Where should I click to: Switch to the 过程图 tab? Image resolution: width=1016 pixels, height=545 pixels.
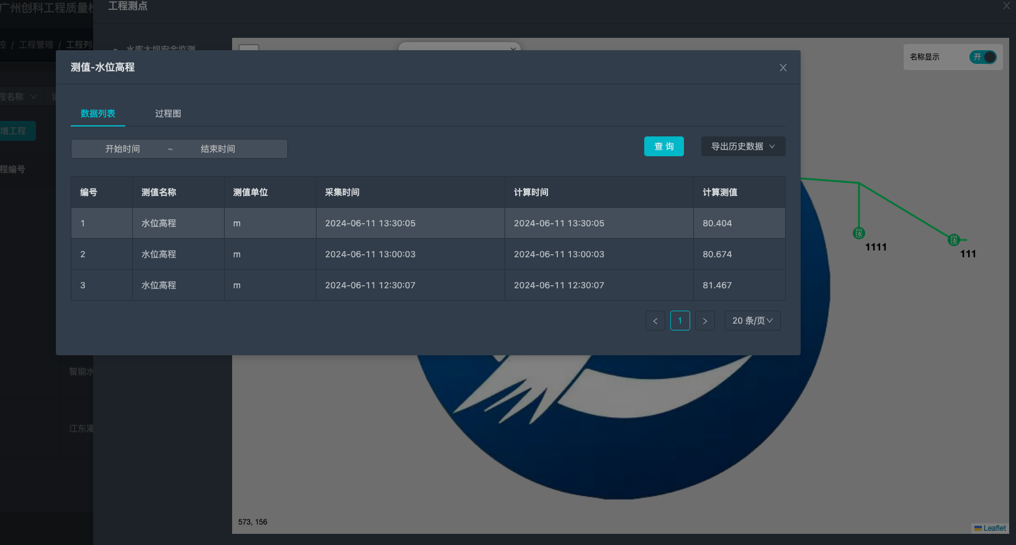168,113
